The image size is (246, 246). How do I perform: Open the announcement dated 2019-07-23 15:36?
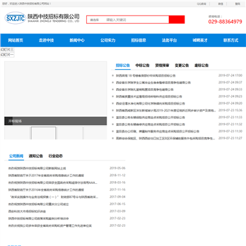click(x=166, y=111)
